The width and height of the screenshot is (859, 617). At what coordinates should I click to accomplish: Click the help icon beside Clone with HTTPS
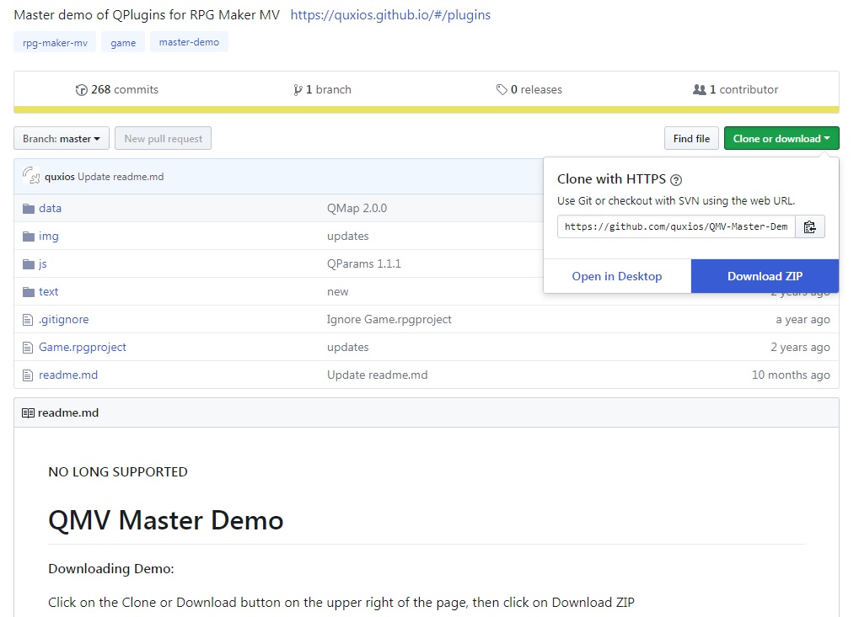(676, 179)
